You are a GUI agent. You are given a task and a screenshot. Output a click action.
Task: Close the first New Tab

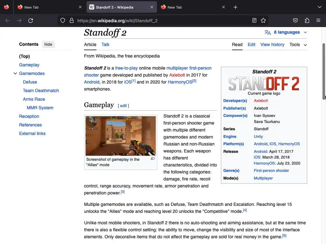pyautogui.click(x=80, y=7)
